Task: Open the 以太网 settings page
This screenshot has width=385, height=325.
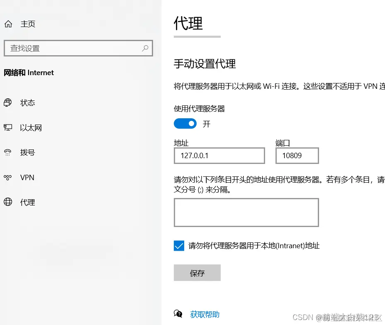Action: point(31,128)
